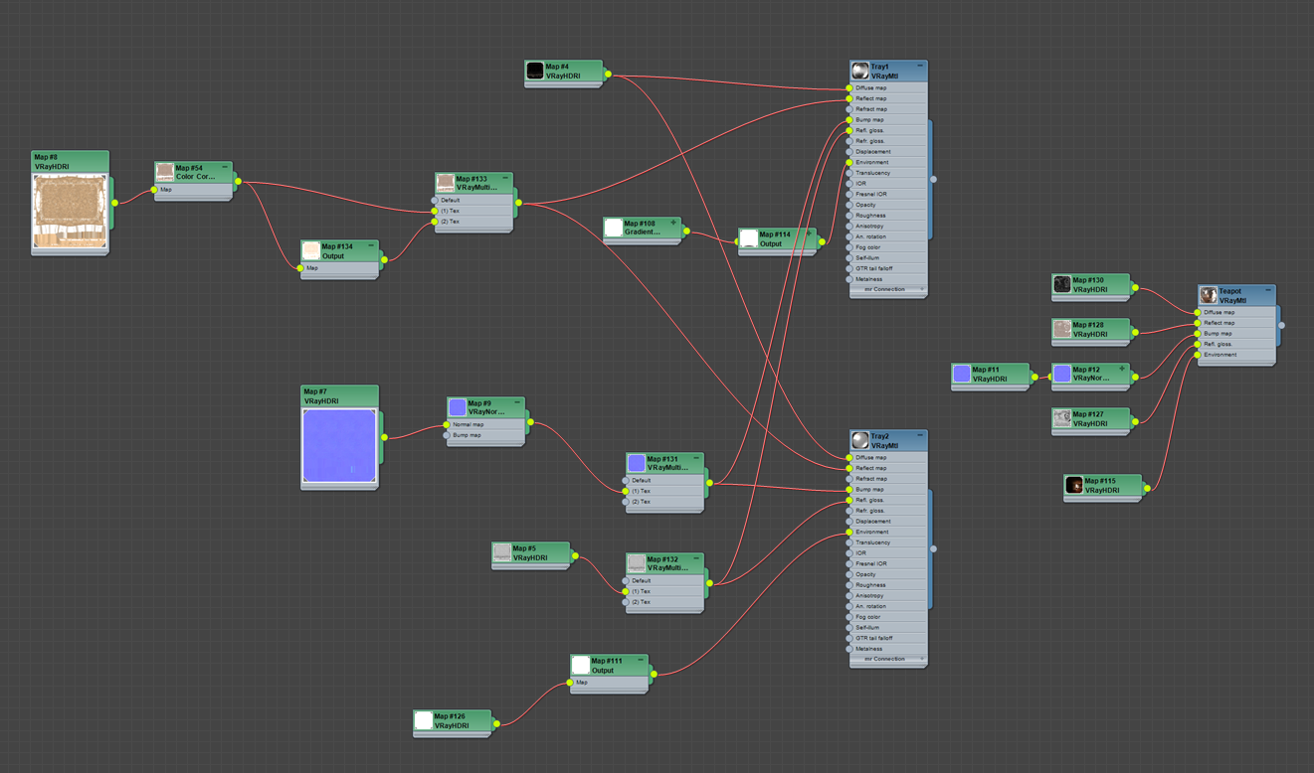The image size is (1314, 773).
Task: Click the Opacity input socket on Tray2
Action: [848, 574]
